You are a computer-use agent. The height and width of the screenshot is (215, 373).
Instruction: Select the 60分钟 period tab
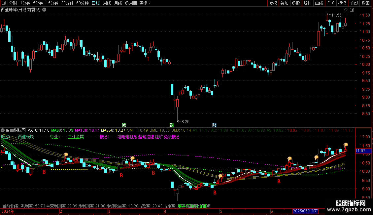coord(82,3)
